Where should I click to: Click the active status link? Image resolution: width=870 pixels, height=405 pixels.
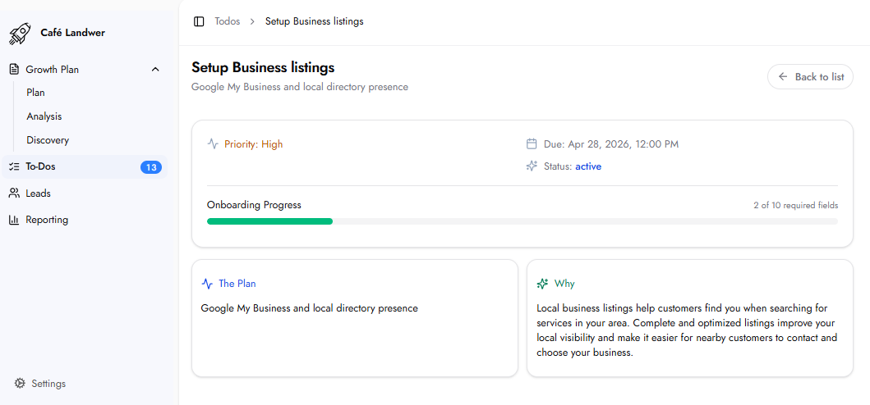(588, 166)
